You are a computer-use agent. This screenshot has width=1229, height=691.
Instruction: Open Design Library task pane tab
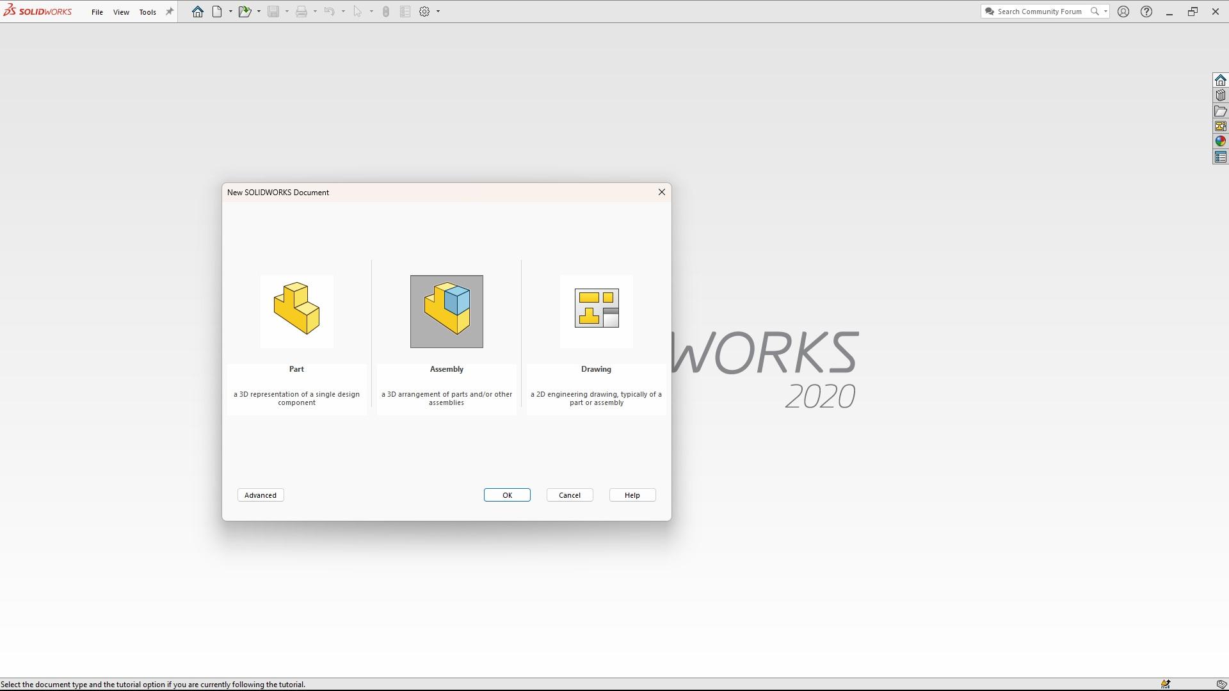[x=1221, y=95]
